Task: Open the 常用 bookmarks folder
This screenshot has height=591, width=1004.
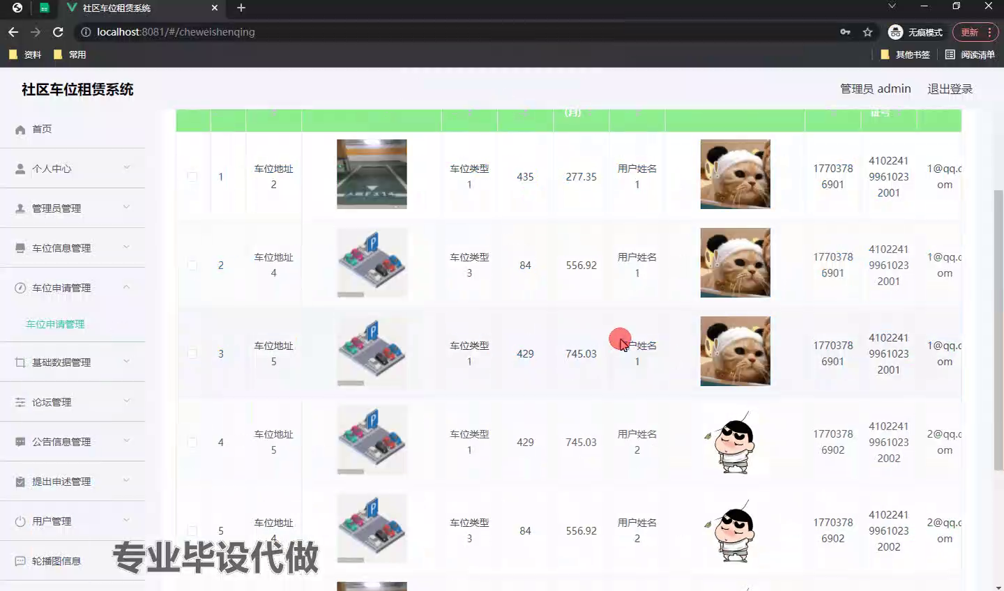Action: [70, 54]
